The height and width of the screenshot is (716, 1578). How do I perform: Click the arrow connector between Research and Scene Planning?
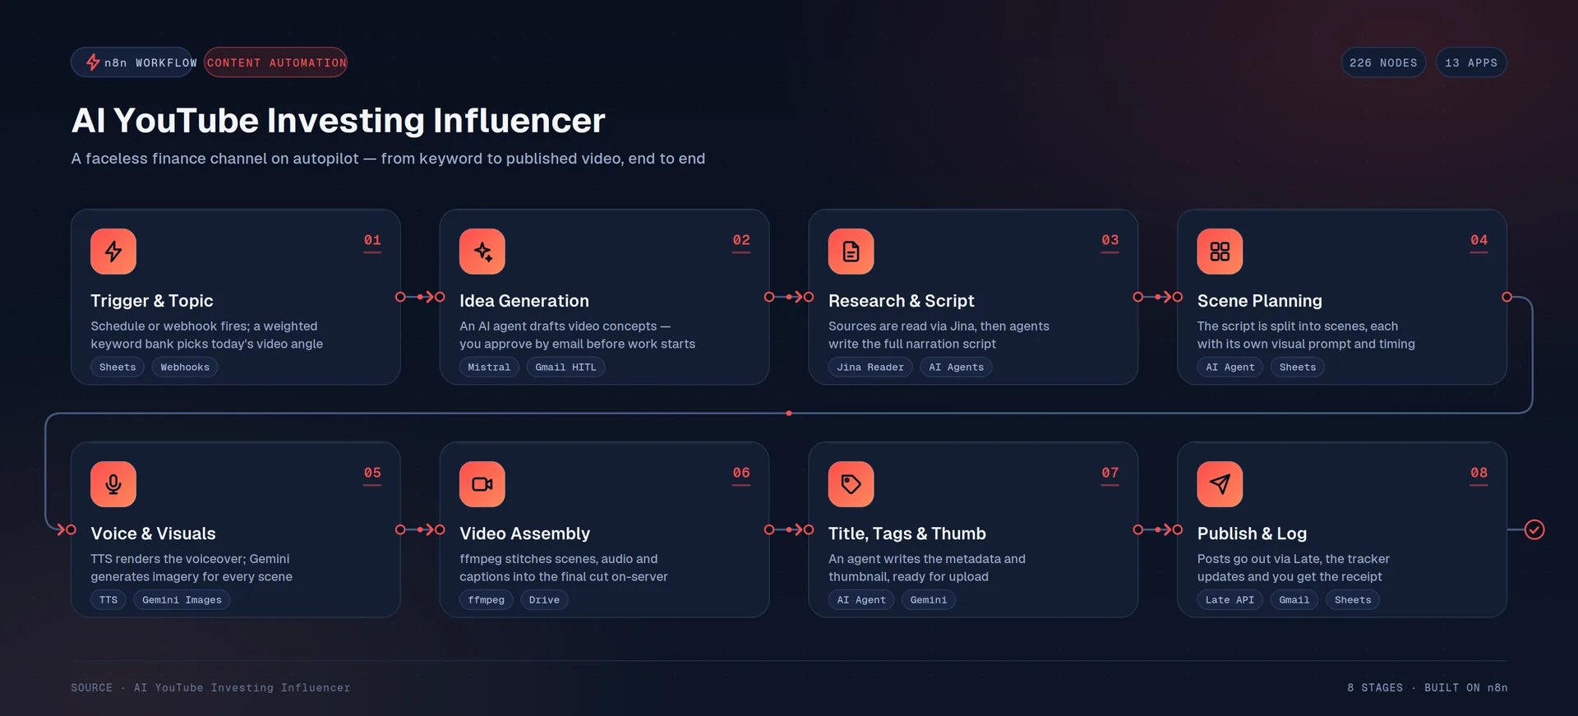pyautogui.click(x=1158, y=297)
